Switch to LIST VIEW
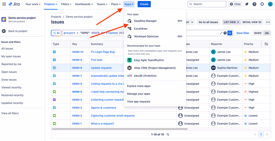This screenshot has width=275, height=141. coord(231,22)
